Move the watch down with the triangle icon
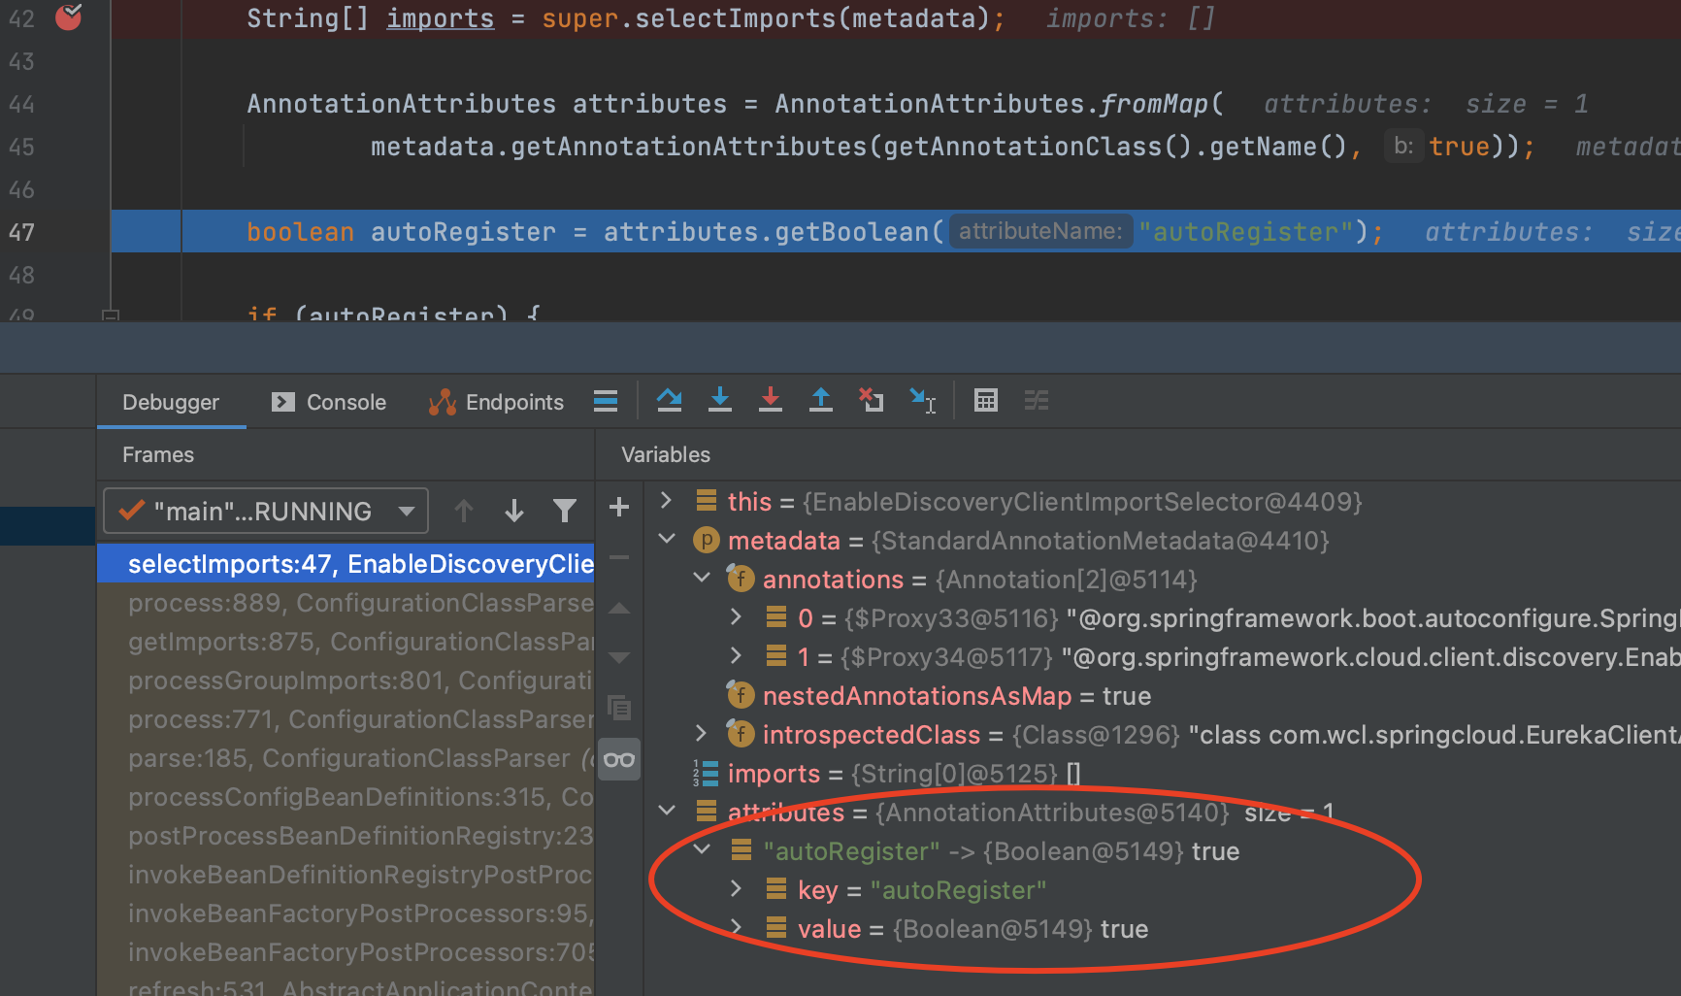Image resolution: width=1681 pixels, height=996 pixels. pyautogui.click(x=619, y=658)
